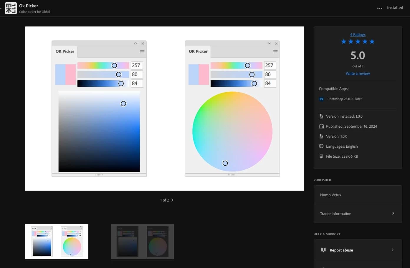Screen dimensions: 410x268
Task: Click the Version Installed file icon
Action: (x=321, y=116)
